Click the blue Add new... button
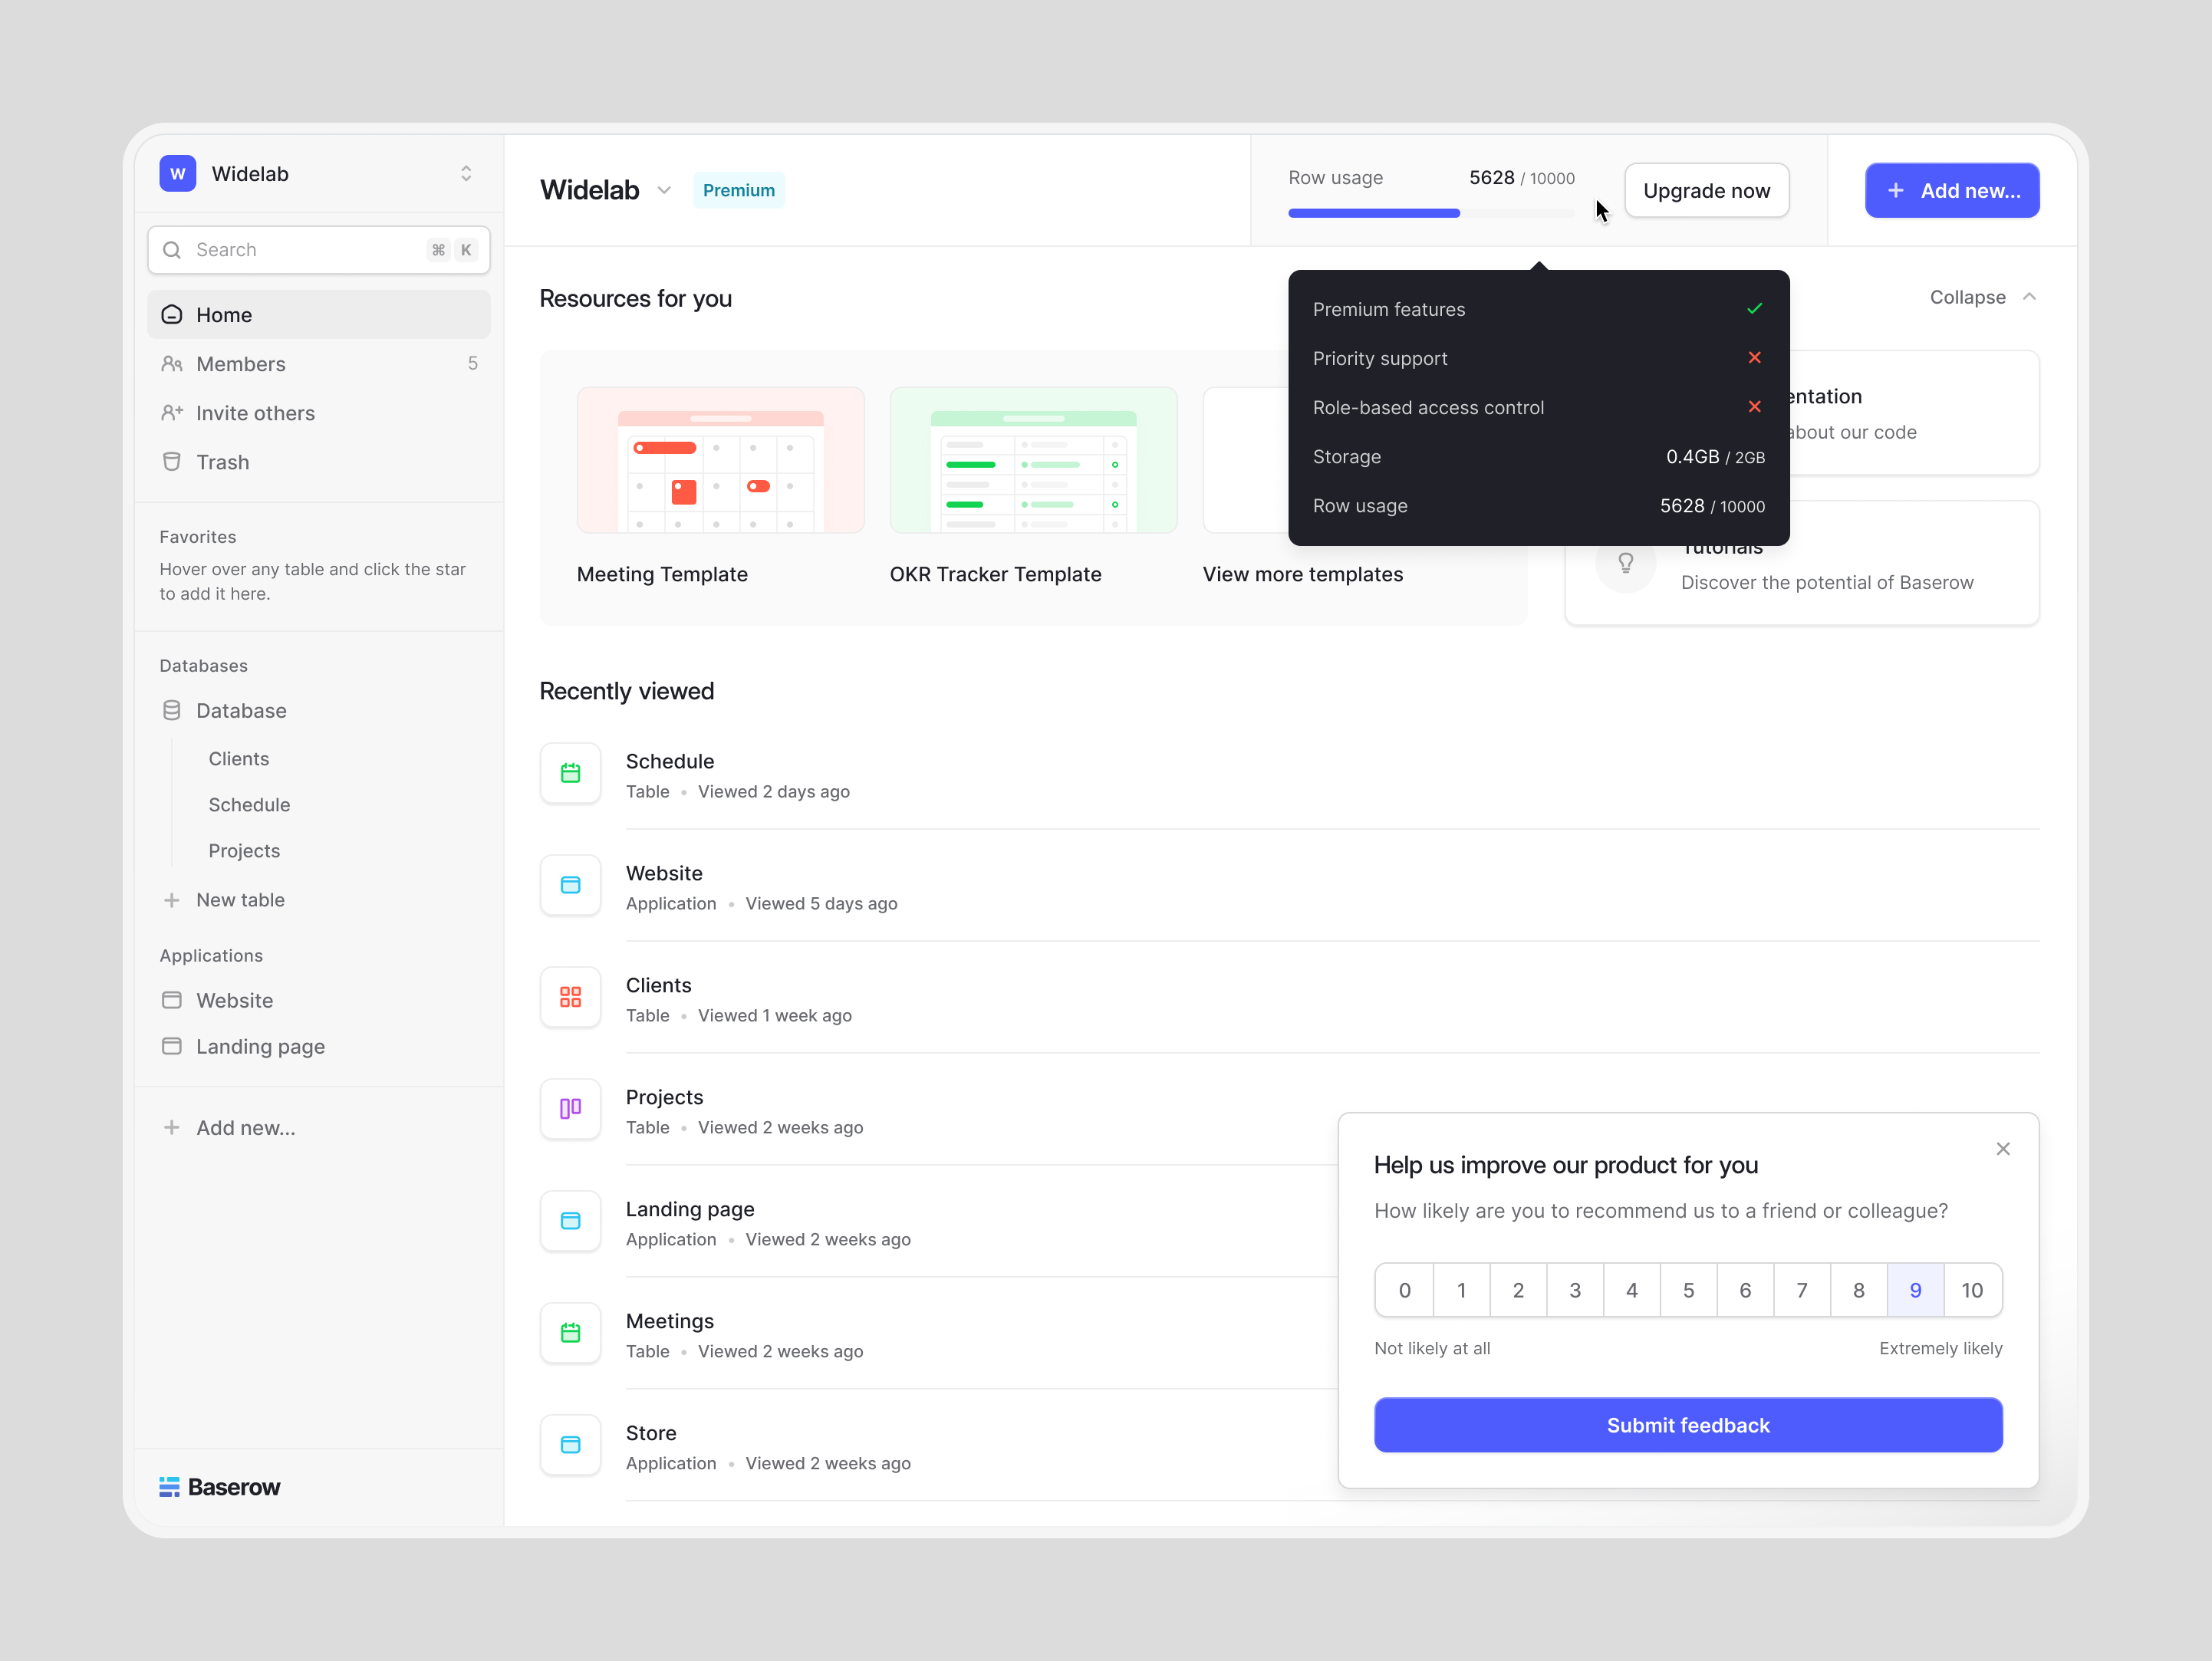Screen dimensions: 2212x1661 coord(1952,191)
